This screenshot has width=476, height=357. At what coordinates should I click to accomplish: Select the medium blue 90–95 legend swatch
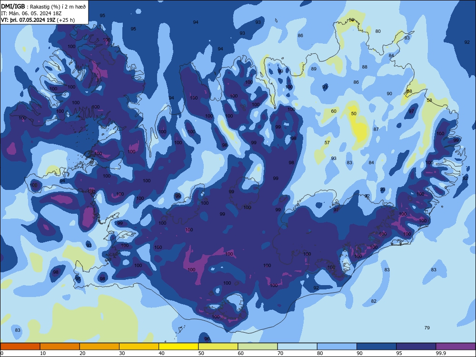[377, 347]
